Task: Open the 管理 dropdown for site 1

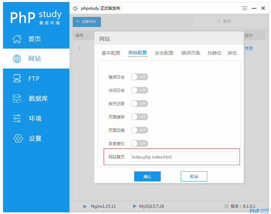Action: point(252,48)
